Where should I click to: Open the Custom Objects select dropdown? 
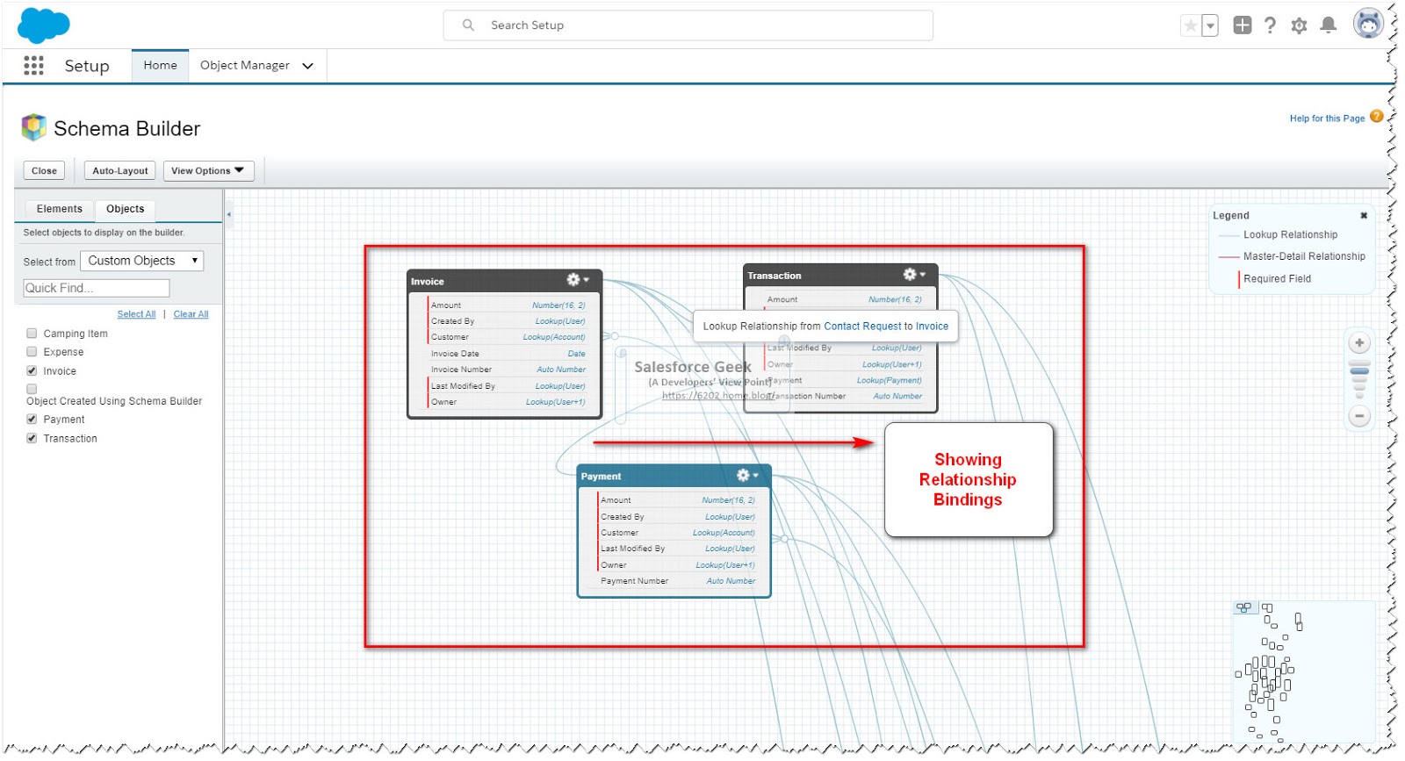[142, 261]
